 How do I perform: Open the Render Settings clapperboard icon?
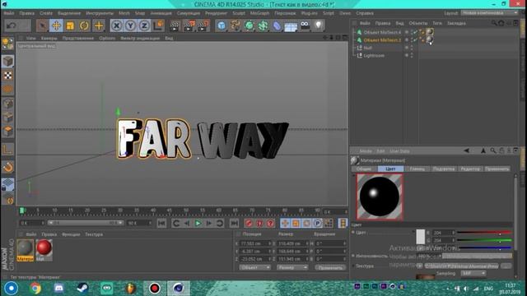tap(203, 25)
